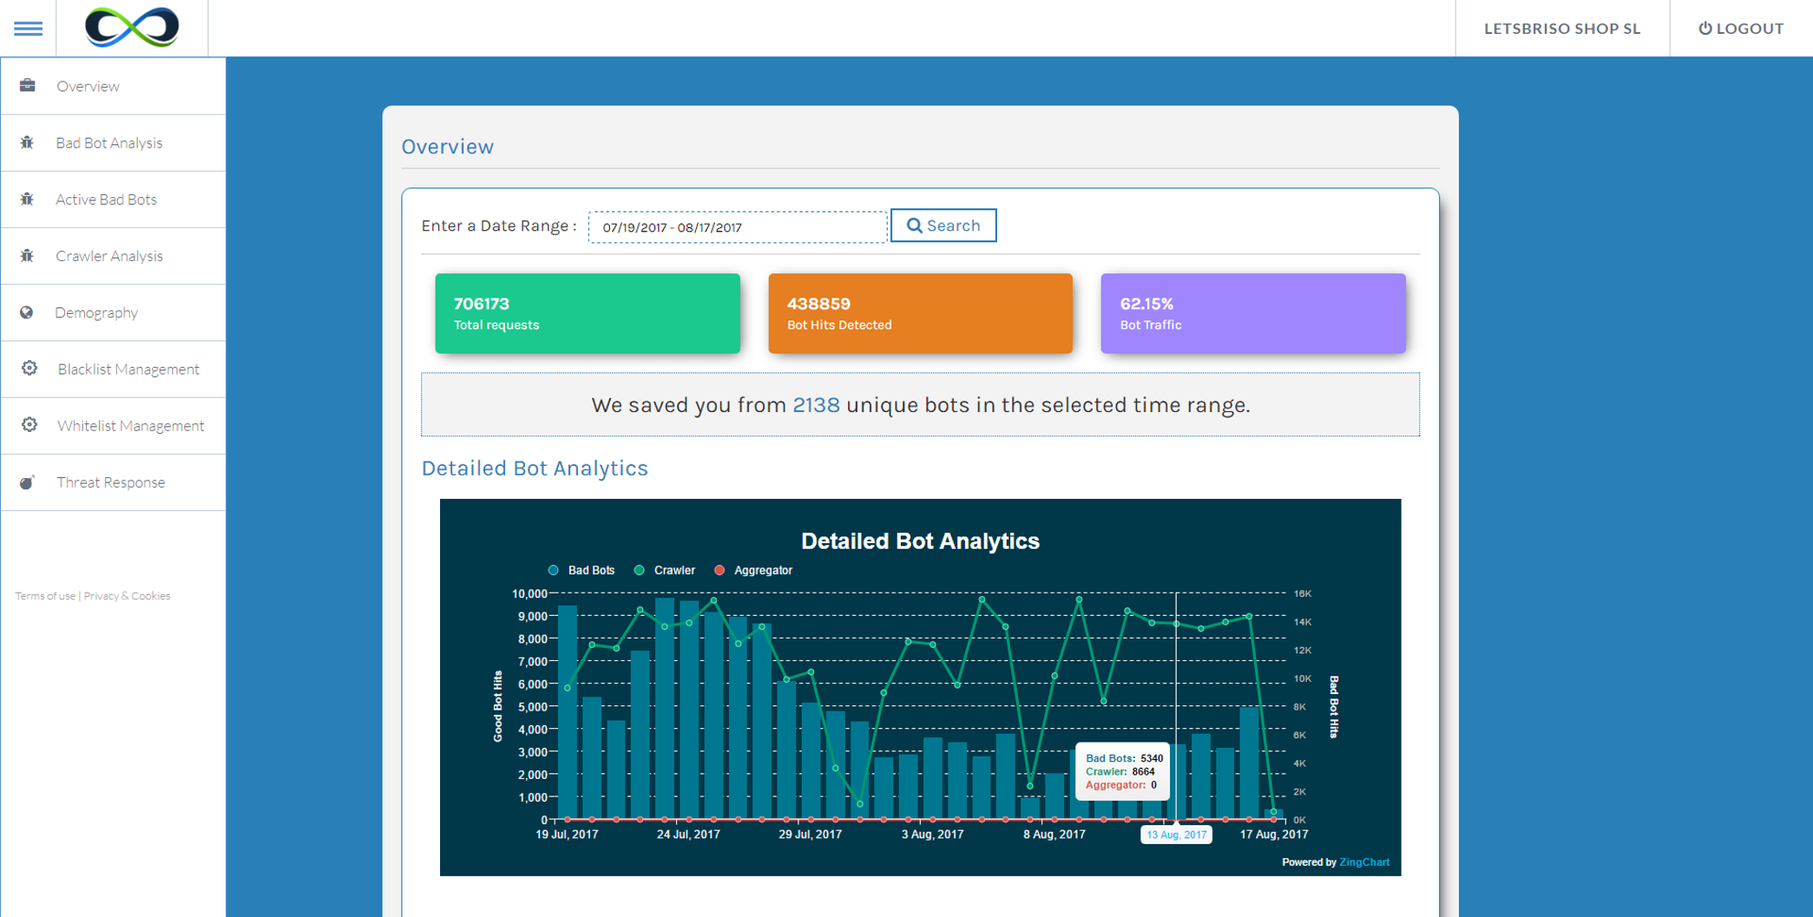Click the 3 Aug, 2017 axis label
Image resolution: width=1813 pixels, height=917 pixels.
coord(932,835)
